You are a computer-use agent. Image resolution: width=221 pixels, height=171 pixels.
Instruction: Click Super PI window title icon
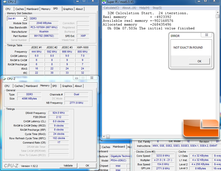pyautogui.click(x=104, y=2)
